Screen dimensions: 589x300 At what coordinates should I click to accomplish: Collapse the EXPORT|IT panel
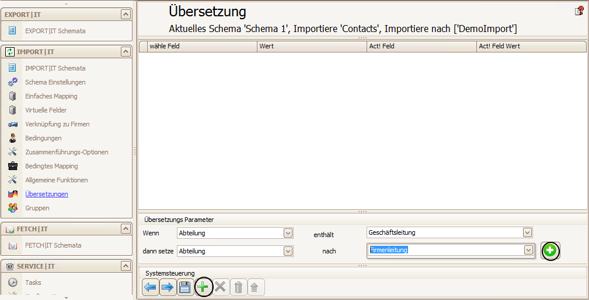click(x=126, y=14)
